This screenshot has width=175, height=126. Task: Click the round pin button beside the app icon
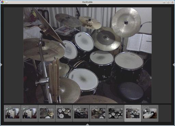pyautogui.click(x=6, y=2)
